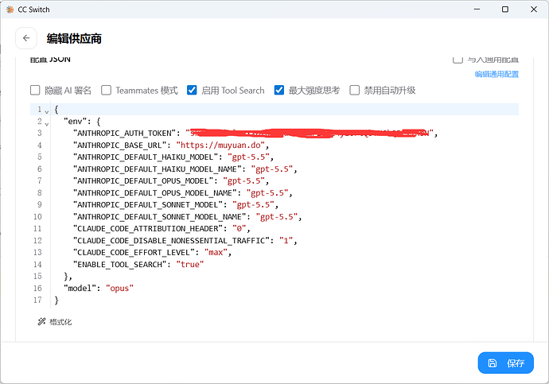Click the save disk icon

(493, 363)
